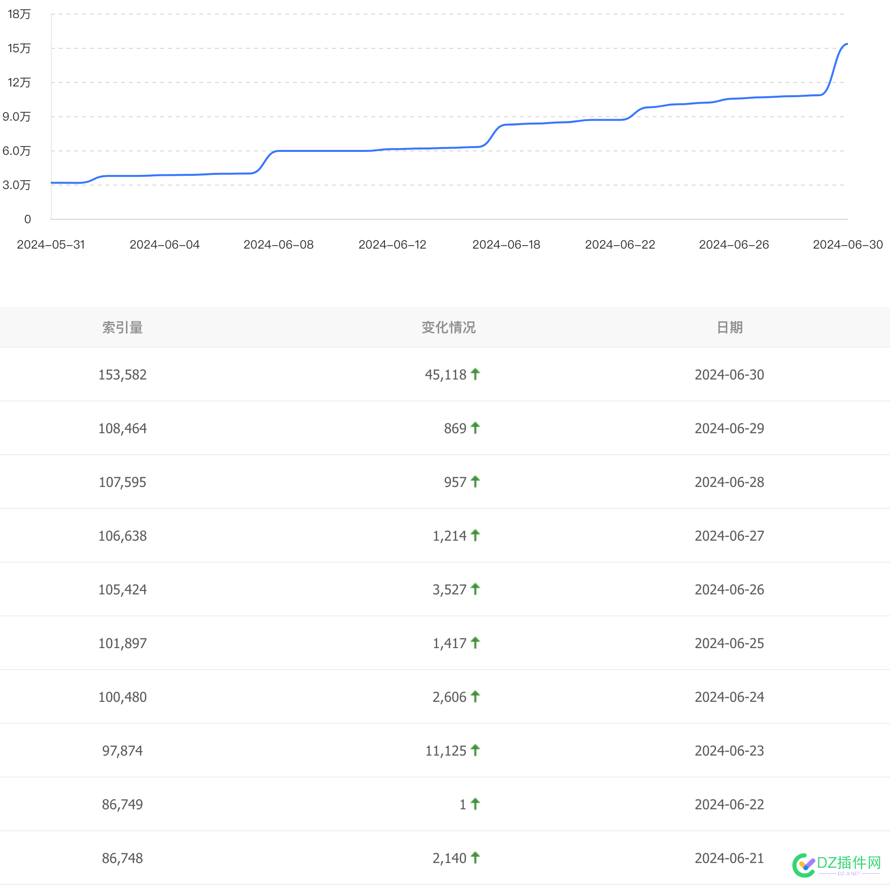Image resolution: width=890 pixels, height=885 pixels.
Task: Click the green up arrow beside 2,140
Action: pos(475,858)
